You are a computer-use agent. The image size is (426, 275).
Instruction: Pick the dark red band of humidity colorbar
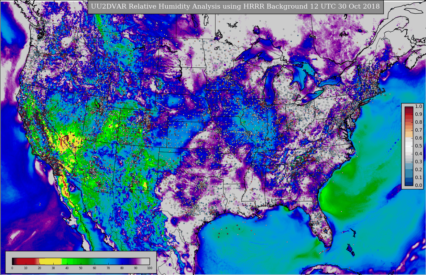click(26, 261)
